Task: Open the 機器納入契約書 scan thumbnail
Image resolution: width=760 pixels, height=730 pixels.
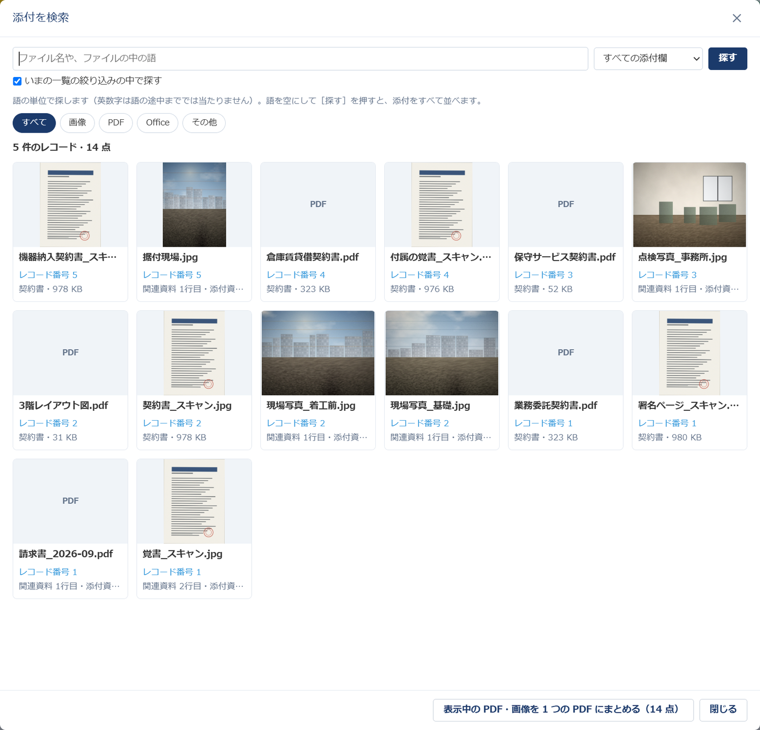Action: [x=70, y=204]
